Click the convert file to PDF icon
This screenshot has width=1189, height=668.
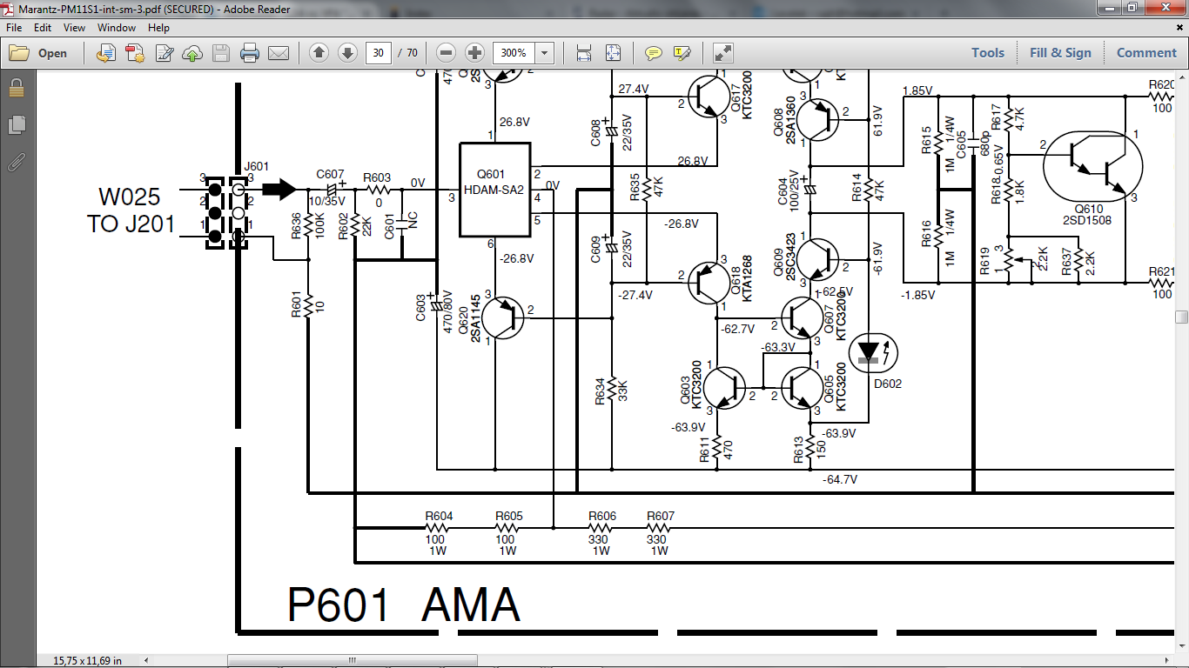point(106,53)
